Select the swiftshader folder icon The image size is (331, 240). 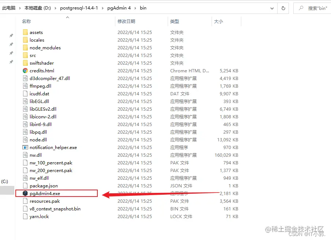[25, 63]
